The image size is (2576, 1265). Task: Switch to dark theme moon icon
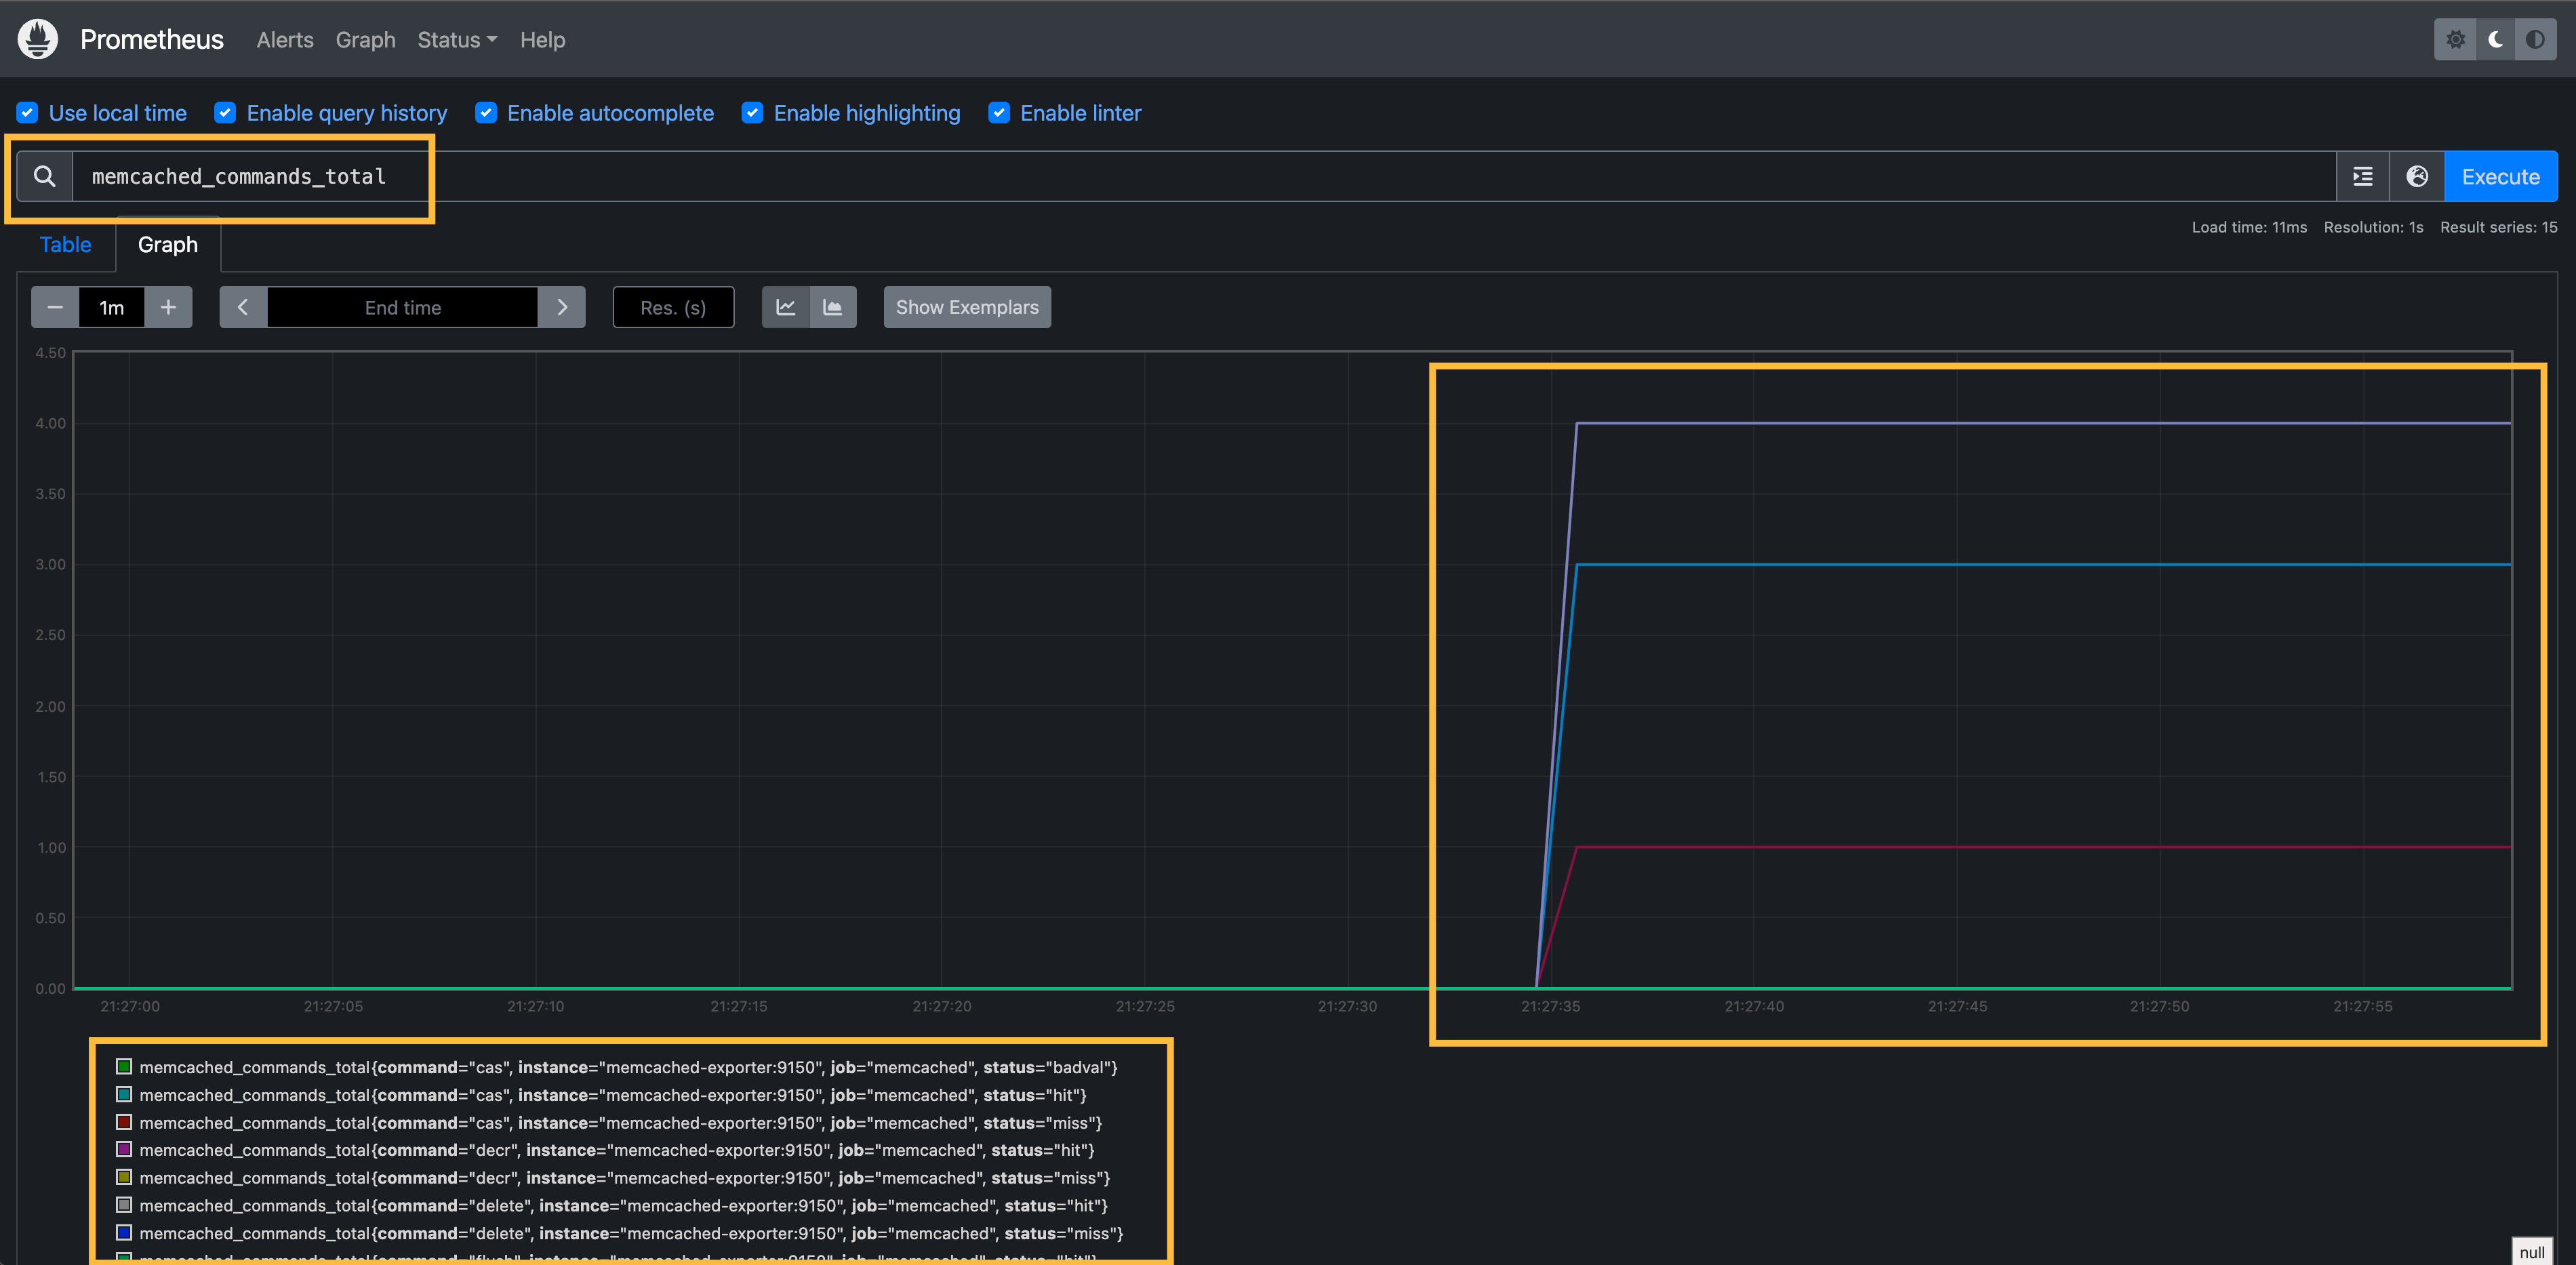tap(2495, 39)
